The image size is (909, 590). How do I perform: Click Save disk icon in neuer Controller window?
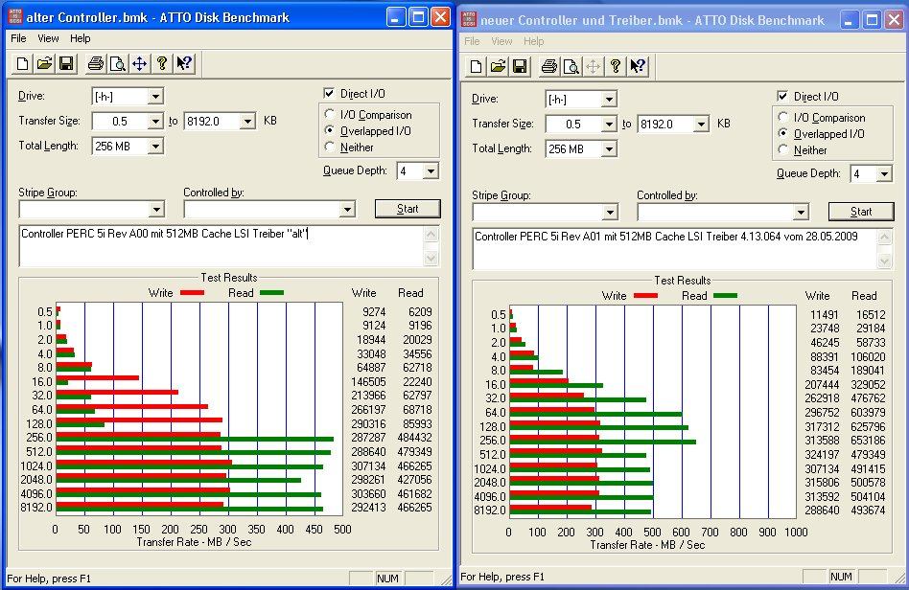(520, 67)
